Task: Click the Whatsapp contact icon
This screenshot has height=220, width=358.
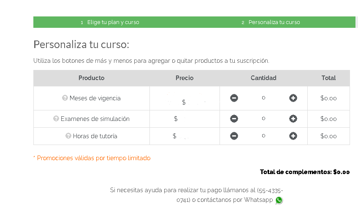Action: (279, 200)
